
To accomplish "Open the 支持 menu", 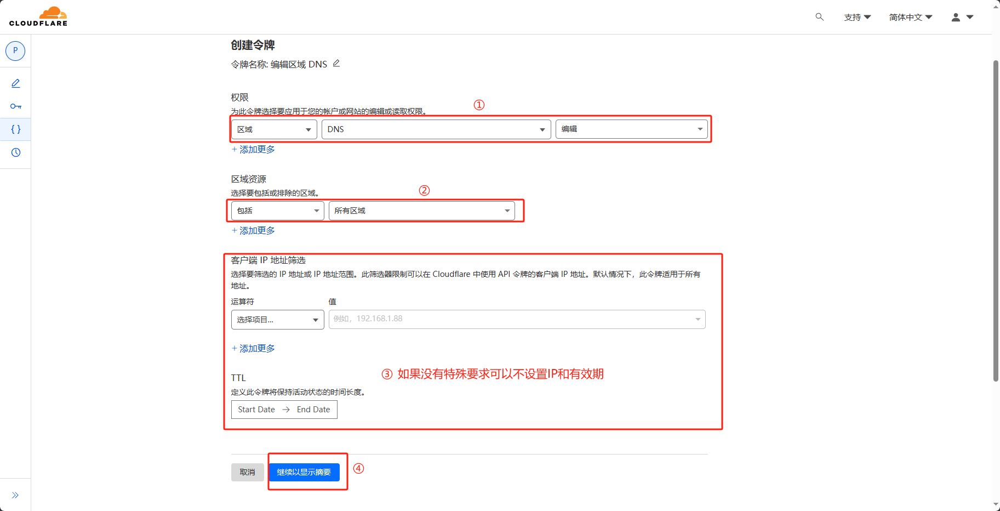I will (x=858, y=17).
